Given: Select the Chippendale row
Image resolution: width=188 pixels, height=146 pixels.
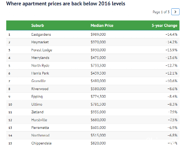Looking at the screenshot, I should pos(93,143).
